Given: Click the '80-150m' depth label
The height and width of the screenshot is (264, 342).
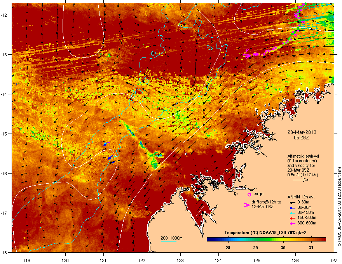Looking at the screenshot, I should 305,213.
